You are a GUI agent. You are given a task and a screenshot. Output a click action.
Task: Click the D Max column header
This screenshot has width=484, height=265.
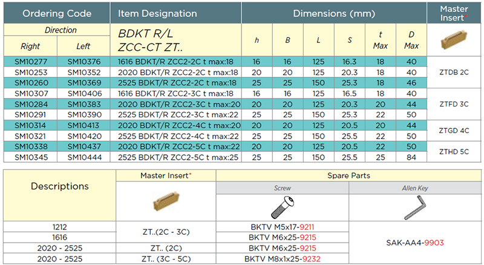[x=411, y=40]
